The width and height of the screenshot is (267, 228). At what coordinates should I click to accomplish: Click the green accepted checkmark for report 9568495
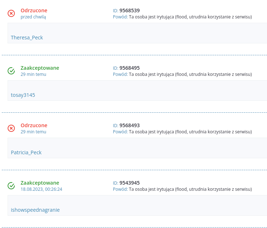point(11,71)
